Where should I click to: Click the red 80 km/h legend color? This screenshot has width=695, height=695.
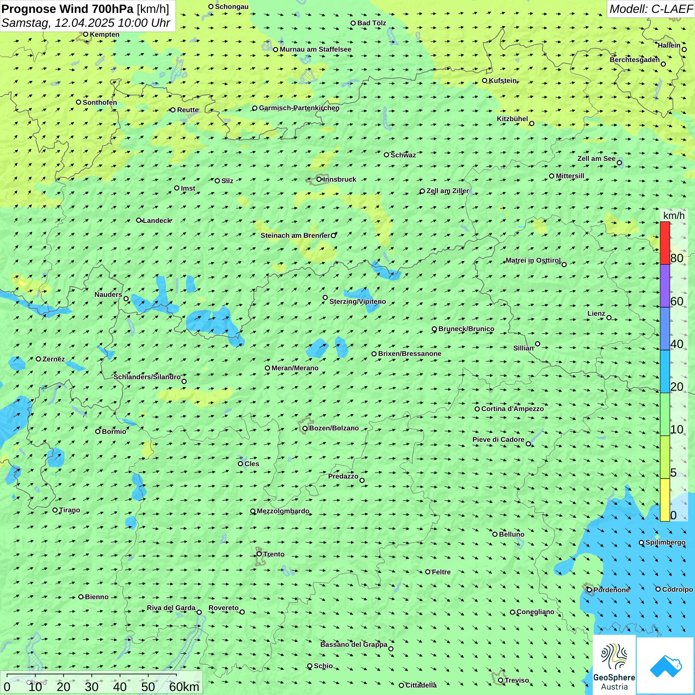[x=665, y=243]
